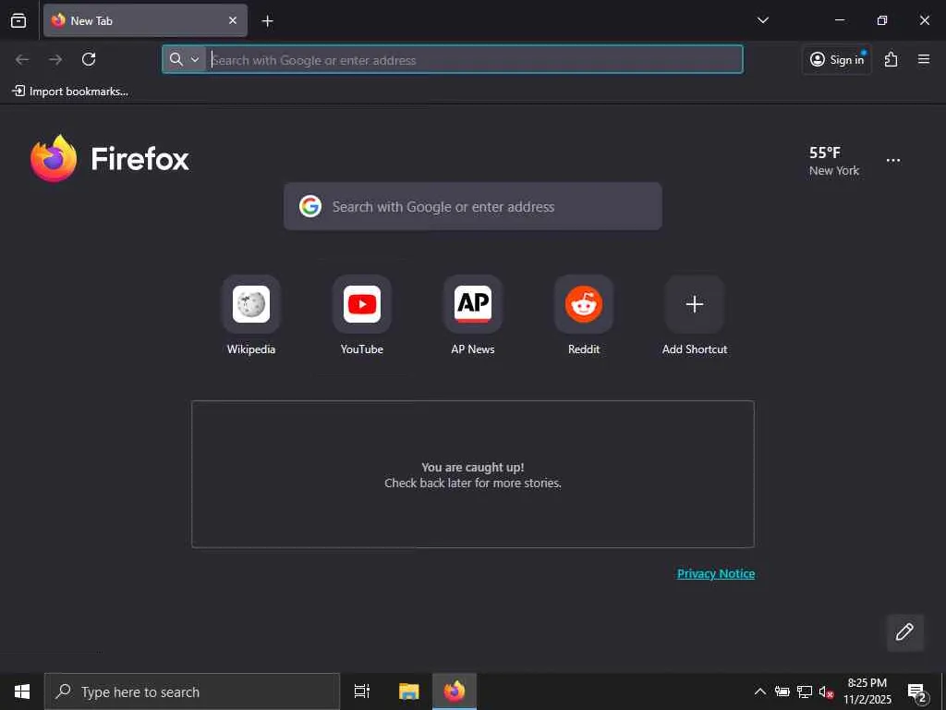Open the Windows Start menu
Screen dimensions: 946x710
(x=22, y=692)
